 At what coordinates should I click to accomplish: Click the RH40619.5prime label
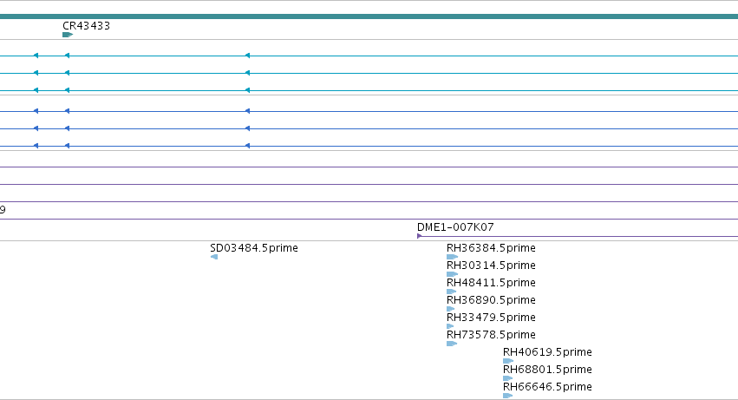pyautogui.click(x=547, y=352)
